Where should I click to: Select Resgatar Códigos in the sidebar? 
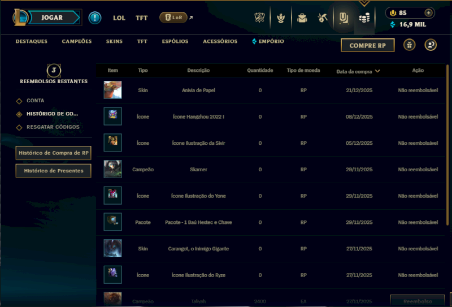pos(53,127)
